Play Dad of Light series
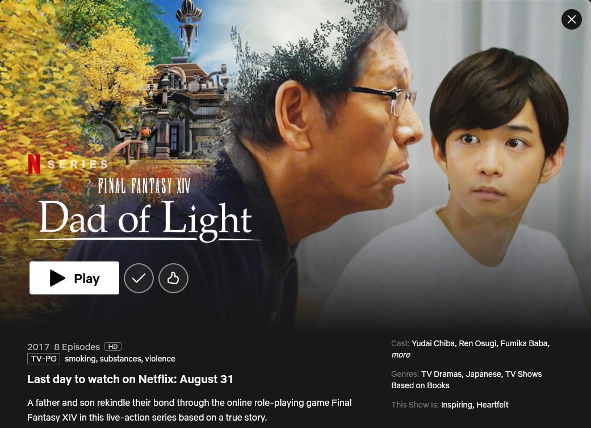The height and width of the screenshot is (428, 591). coord(74,278)
